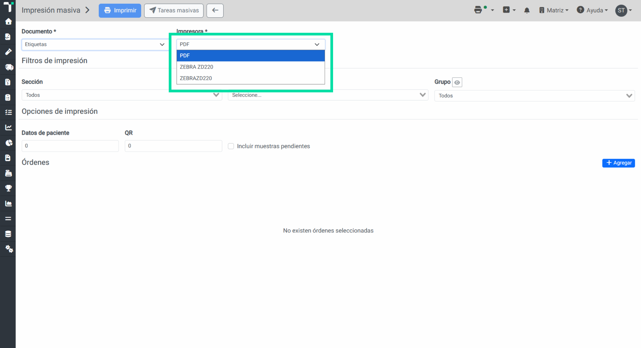Open the save disk sidebar icon
641x348 pixels.
[8, 158]
